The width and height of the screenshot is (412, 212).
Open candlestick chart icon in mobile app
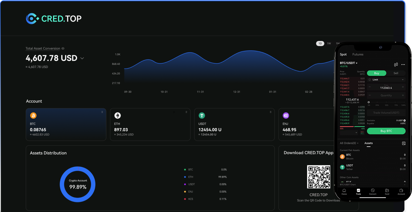[396, 64]
